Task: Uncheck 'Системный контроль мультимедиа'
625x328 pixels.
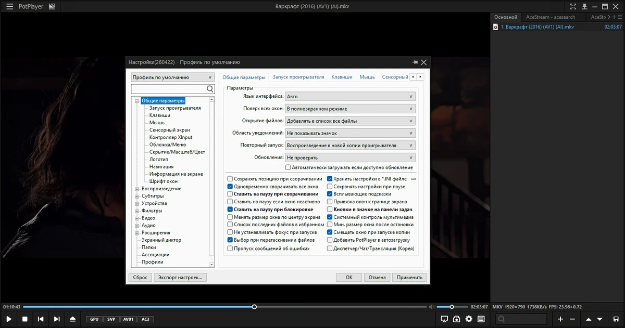Action: coord(330,217)
